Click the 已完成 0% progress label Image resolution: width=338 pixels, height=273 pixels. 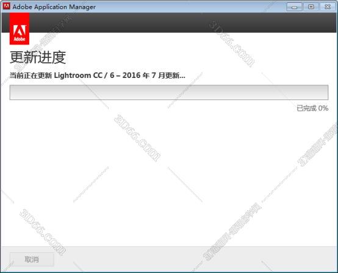coord(312,108)
